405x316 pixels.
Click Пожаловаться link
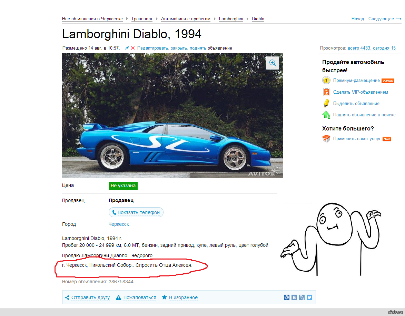click(140, 297)
